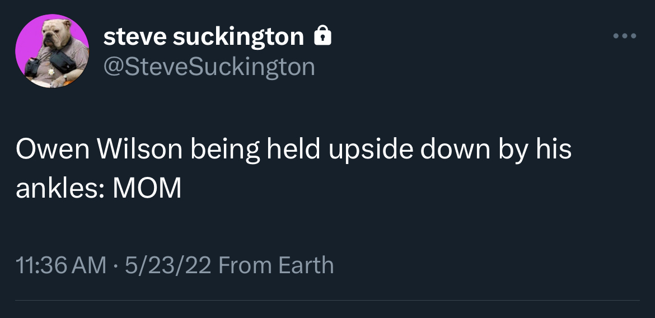Click the display name steve suckington

click(204, 37)
